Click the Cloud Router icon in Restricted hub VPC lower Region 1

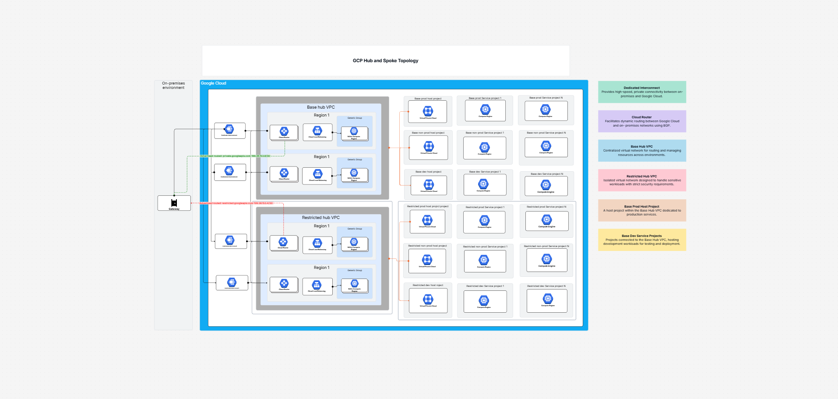284,283
